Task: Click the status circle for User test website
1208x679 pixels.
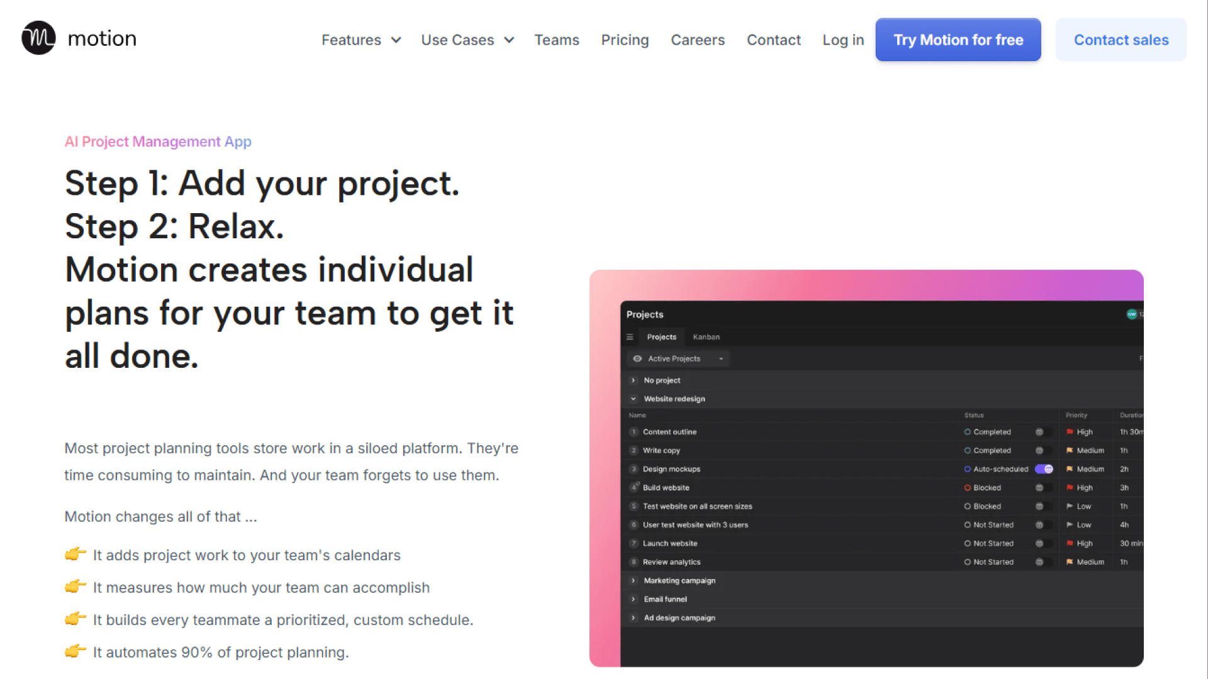Action: tap(967, 525)
